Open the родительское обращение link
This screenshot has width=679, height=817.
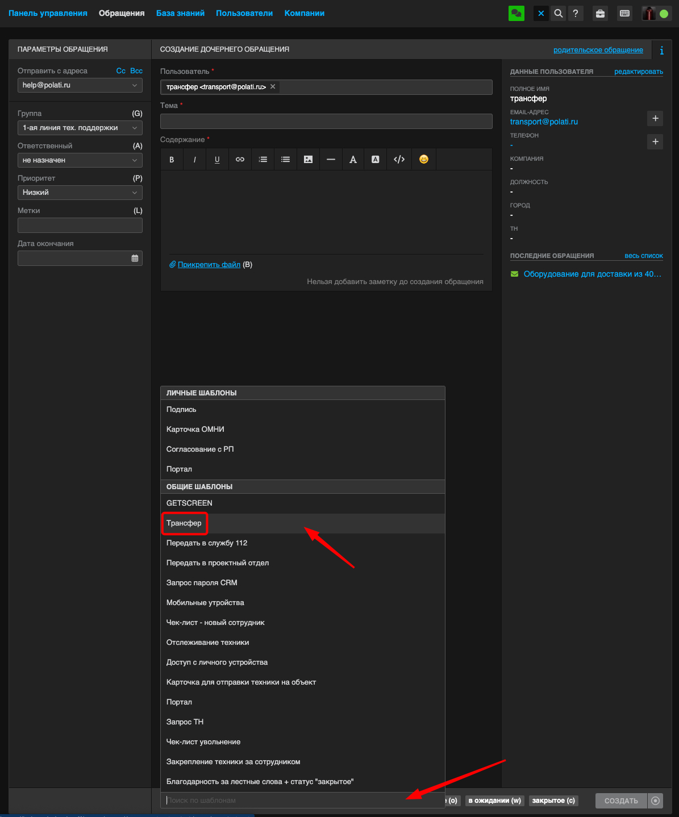pos(598,50)
